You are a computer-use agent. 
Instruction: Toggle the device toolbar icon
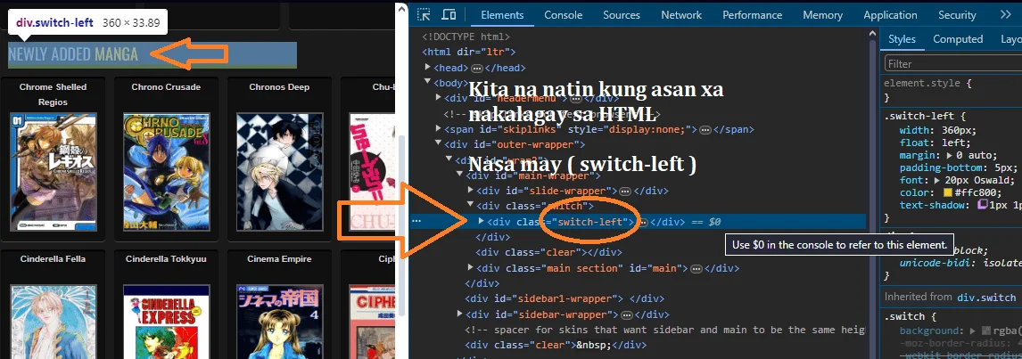(x=449, y=14)
